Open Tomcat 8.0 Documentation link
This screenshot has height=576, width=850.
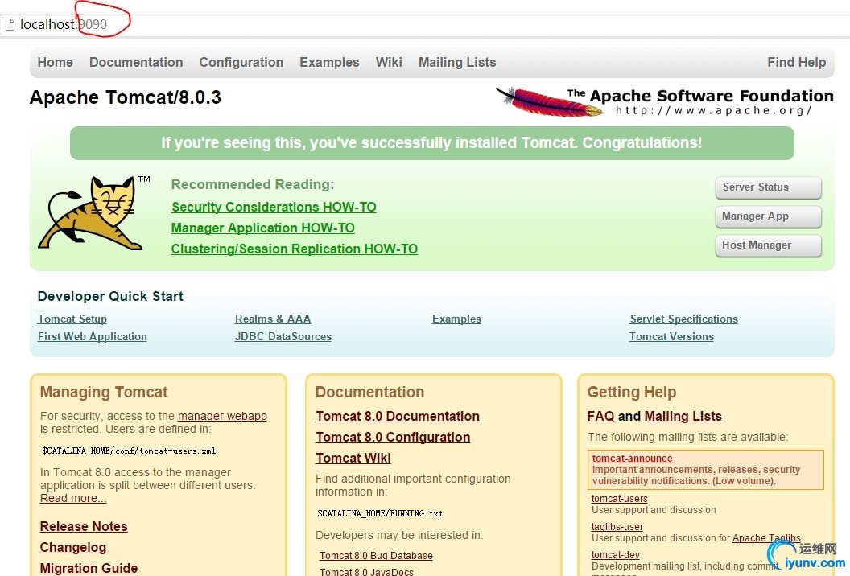(x=398, y=416)
